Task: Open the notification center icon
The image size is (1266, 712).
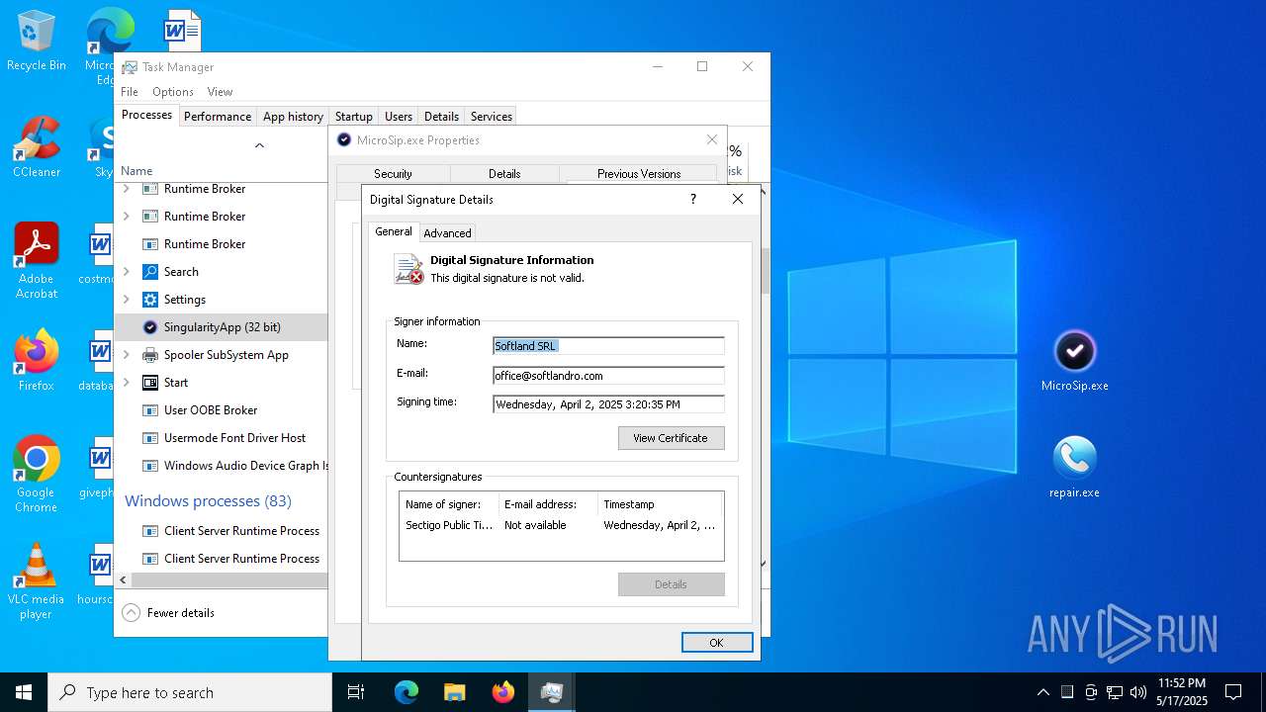Action: click(x=1233, y=692)
